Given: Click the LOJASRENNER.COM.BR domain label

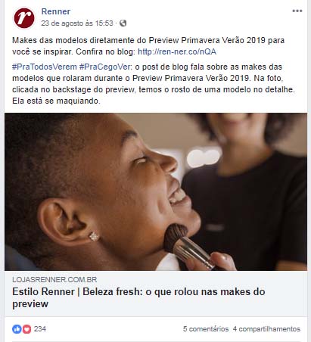Looking at the screenshot, I should click(x=54, y=279).
